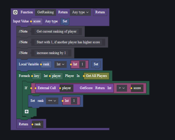Open the '+=' assignment operator dropdown
The image size is (175, 140).
click(x=52, y=100)
